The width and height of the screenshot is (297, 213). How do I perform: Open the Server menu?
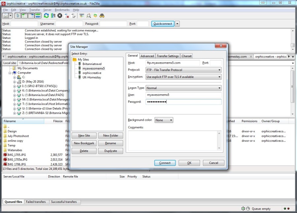47,10
